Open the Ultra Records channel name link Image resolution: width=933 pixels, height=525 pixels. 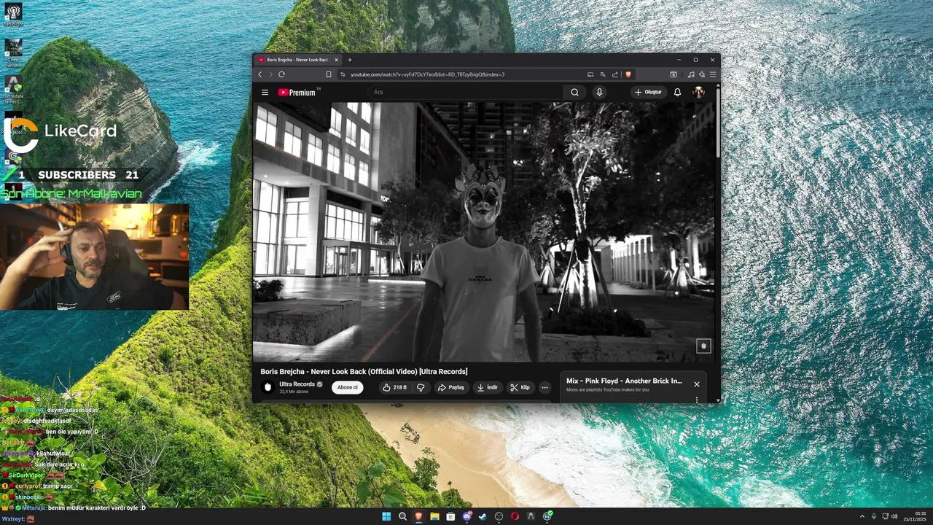click(x=297, y=384)
